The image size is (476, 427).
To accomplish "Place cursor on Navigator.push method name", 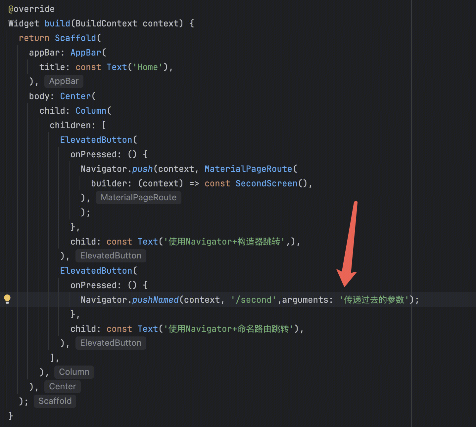I will pos(142,169).
